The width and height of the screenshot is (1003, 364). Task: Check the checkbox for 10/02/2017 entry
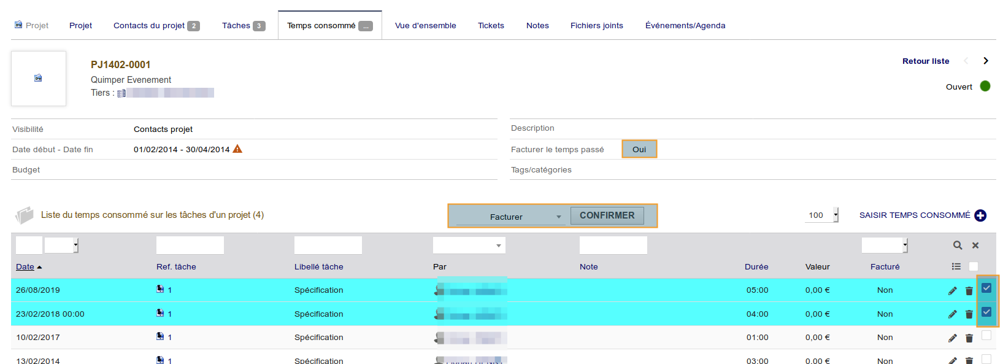(986, 335)
